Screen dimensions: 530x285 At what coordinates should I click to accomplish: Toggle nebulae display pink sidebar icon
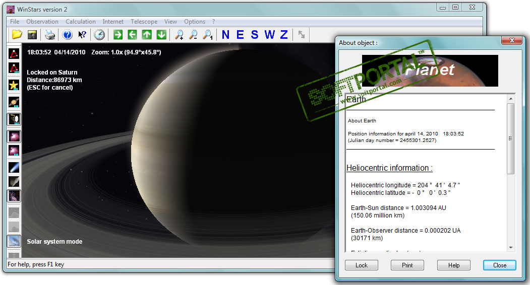(14, 136)
